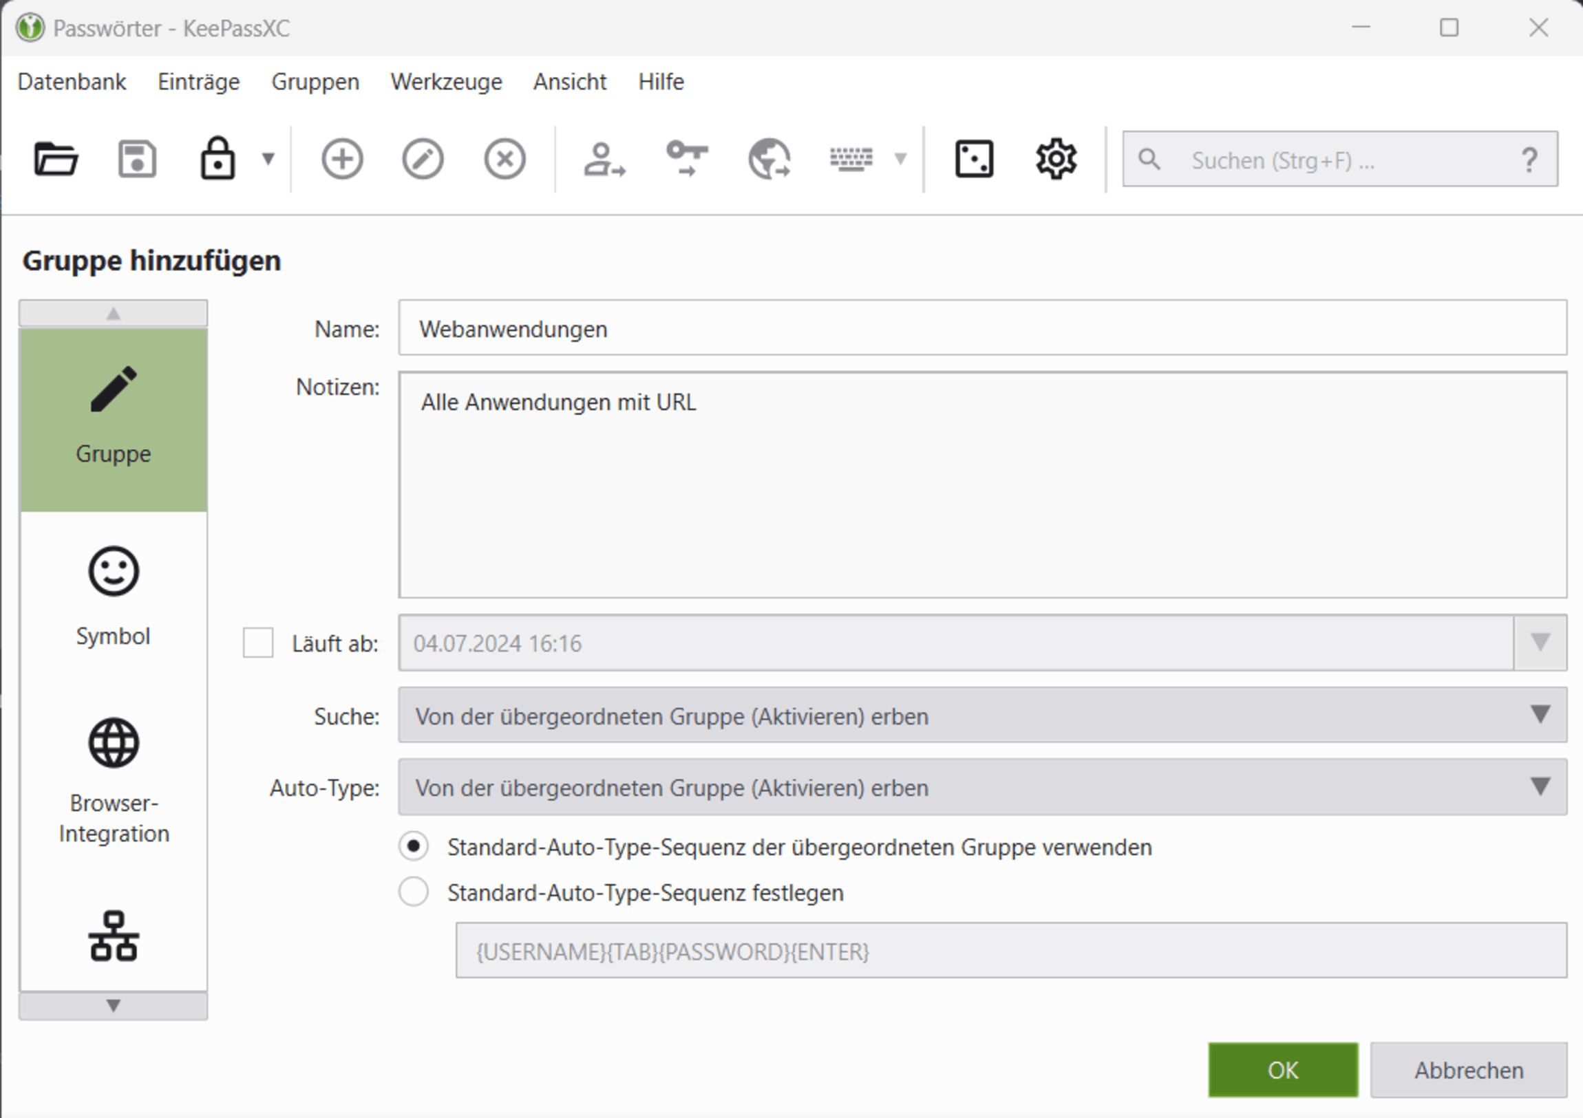Select the Gruppe sidebar section
1583x1118 pixels.
114,420
